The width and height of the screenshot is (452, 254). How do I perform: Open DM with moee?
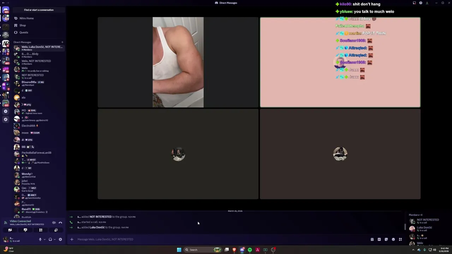39,133
